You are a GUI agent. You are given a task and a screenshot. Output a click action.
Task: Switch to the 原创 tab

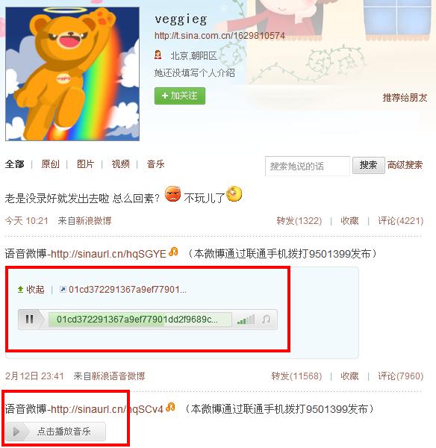(50, 164)
